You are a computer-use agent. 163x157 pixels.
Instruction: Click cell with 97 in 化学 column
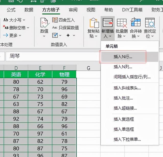point(40,134)
